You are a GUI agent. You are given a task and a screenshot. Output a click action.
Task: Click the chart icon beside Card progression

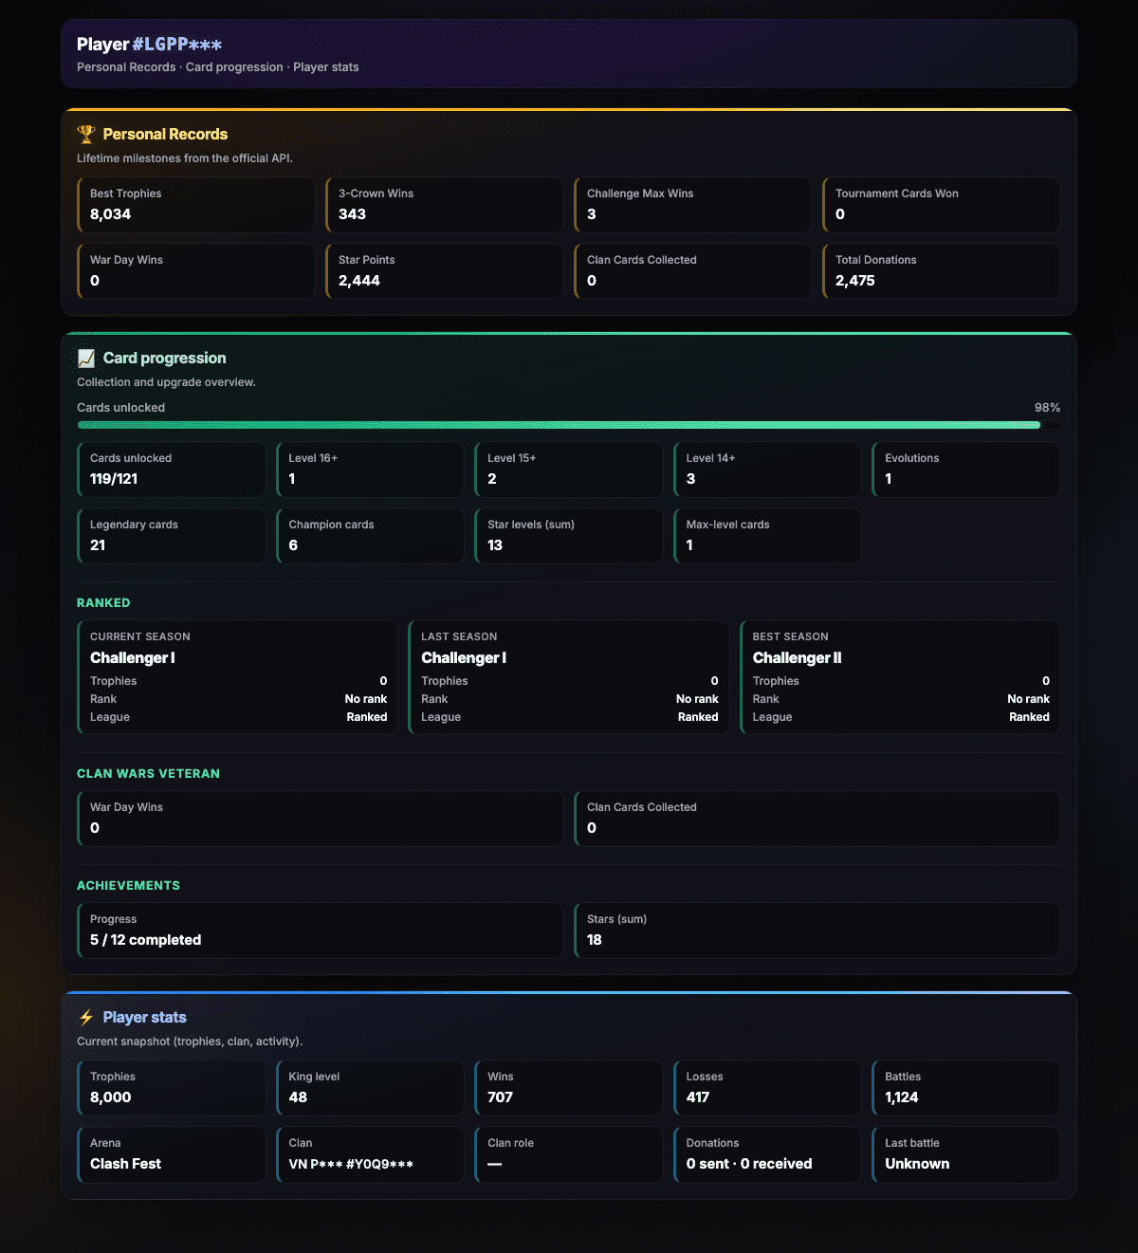pyautogui.click(x=86, y=359)
